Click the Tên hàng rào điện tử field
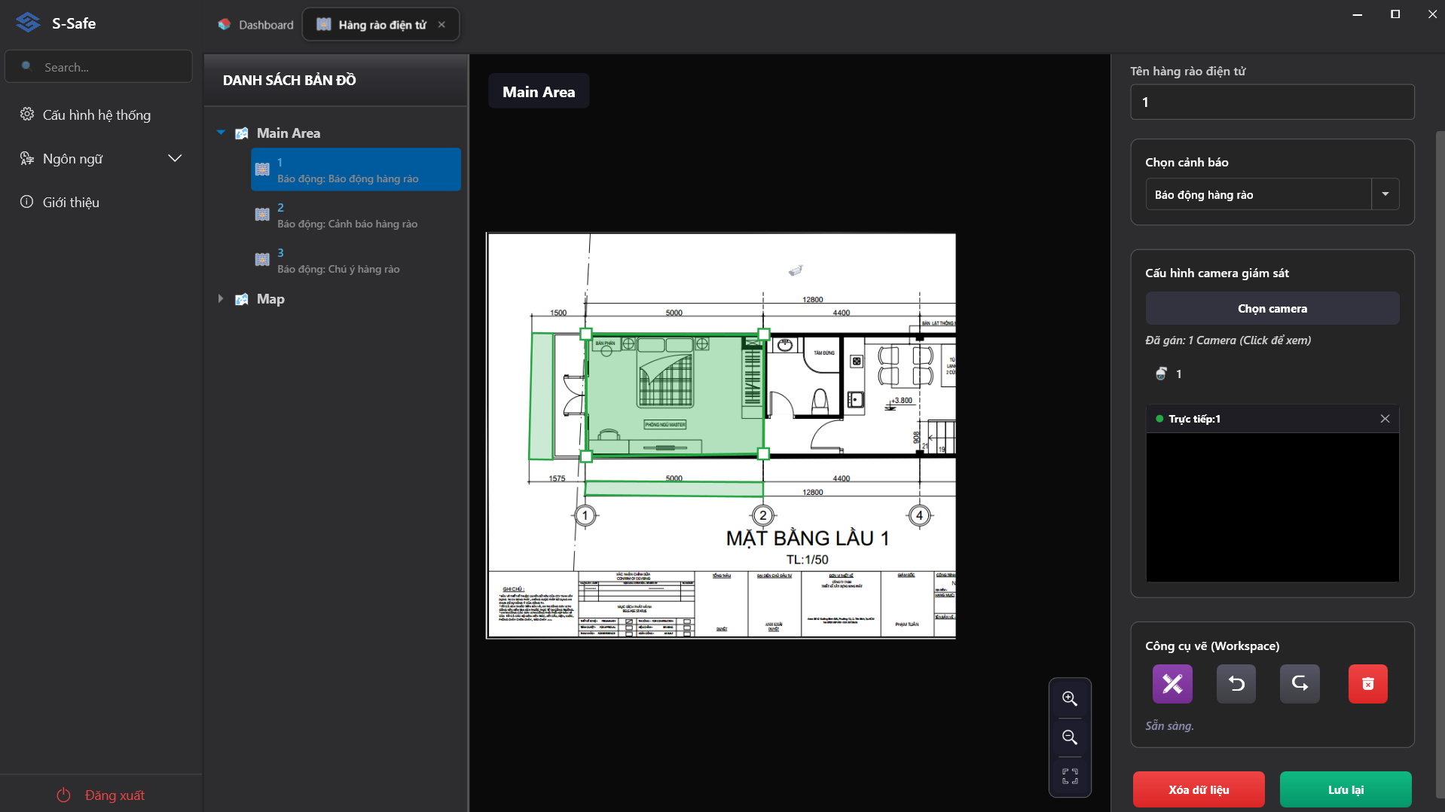The height and width of the screenshot is (812, 1445). coord(1272,102)
